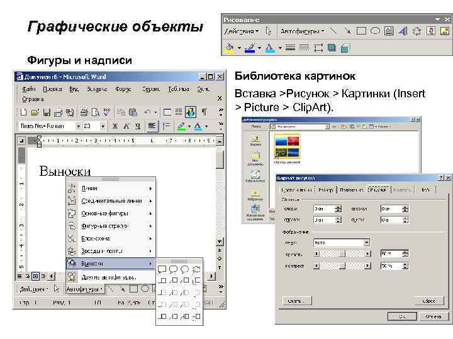Print the document via printer icon
Image resolution: width=453 pixels, height=339 pixels.
click(84, 112)
